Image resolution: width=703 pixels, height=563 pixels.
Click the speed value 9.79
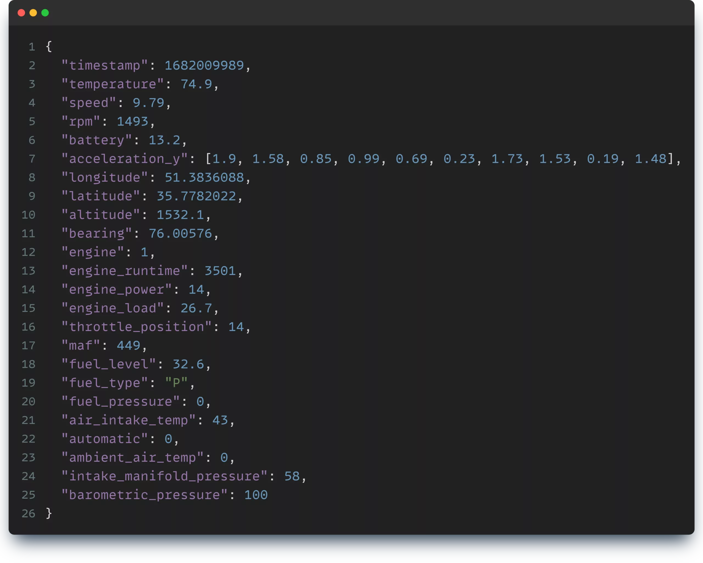[148, 103]
